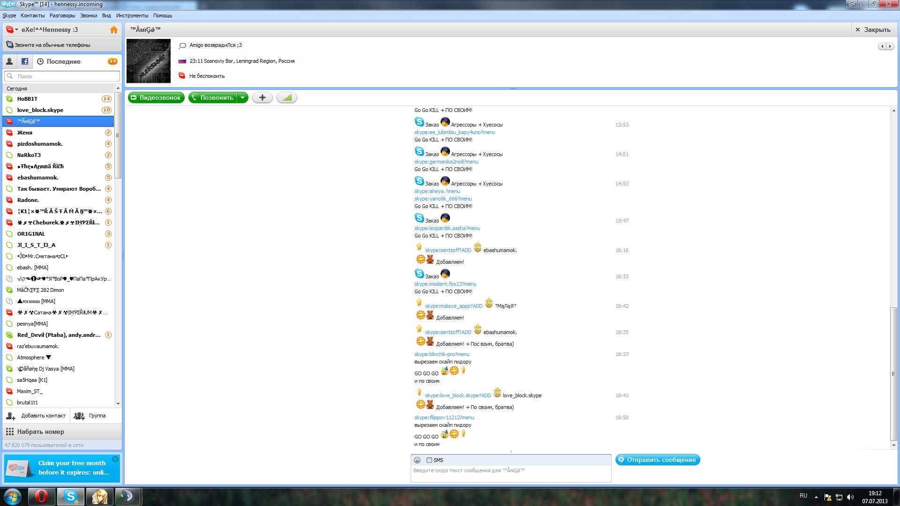Open the Skype menu
The width and height of the screenshot is (900, 506).
pyautogui.click(x=9, y=15)
